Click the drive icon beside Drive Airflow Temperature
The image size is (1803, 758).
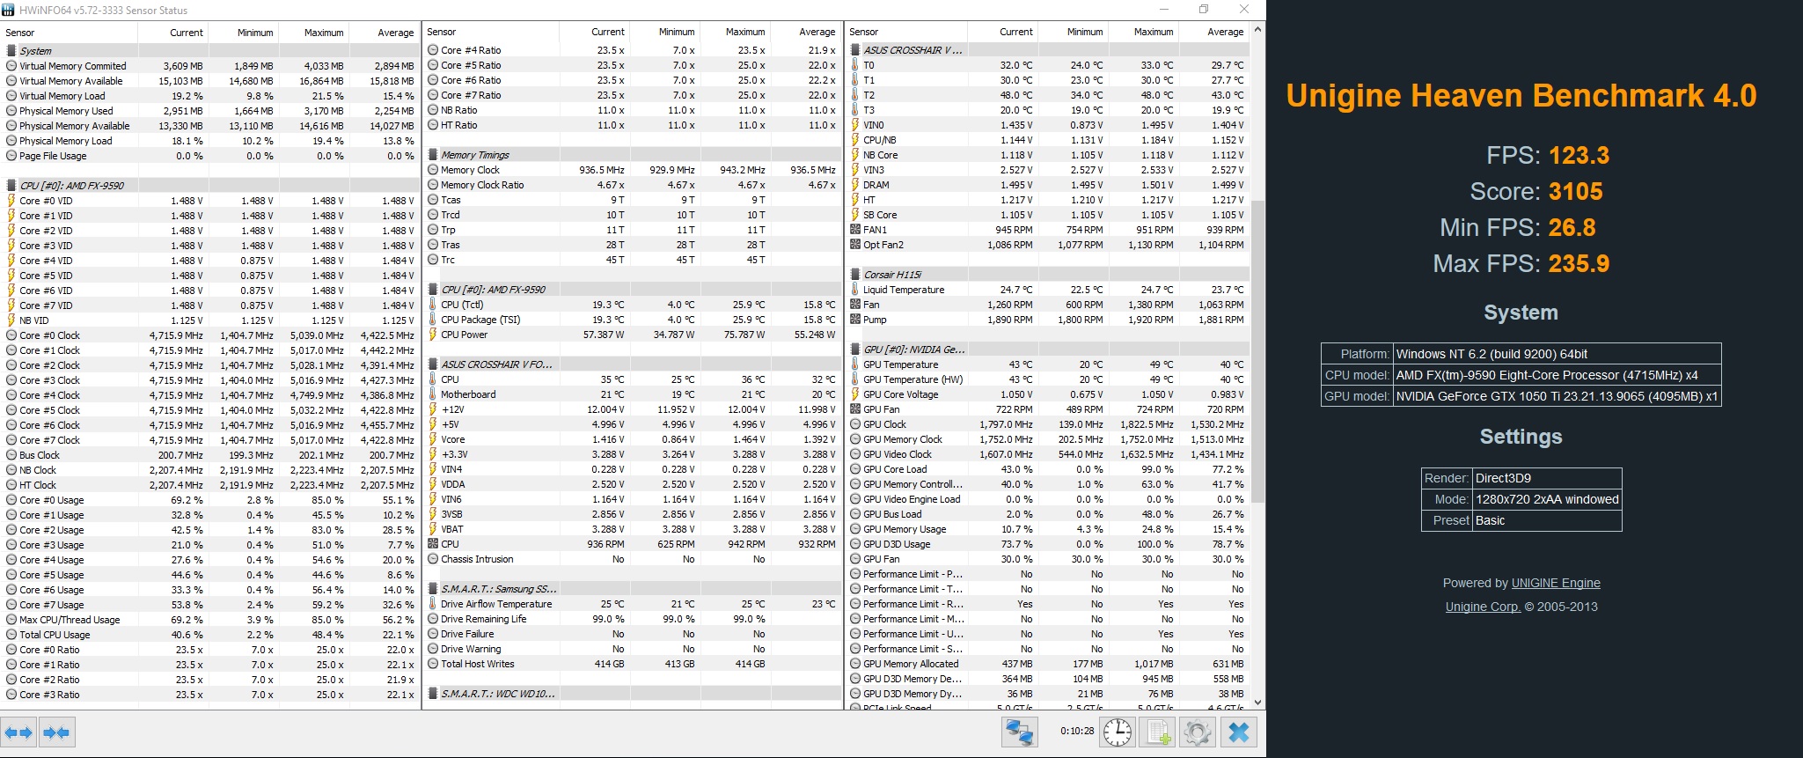click(433, 604)
